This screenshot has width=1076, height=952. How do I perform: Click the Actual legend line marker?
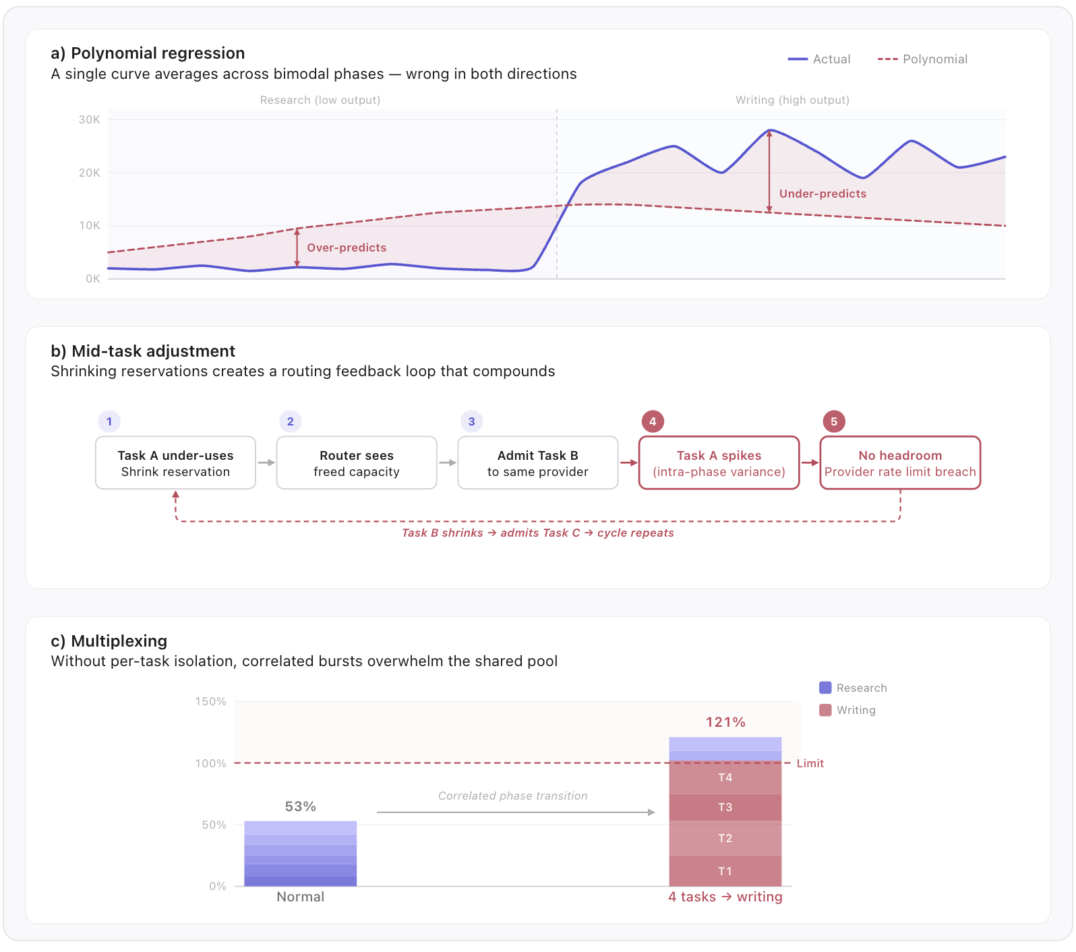click(798, 59)
